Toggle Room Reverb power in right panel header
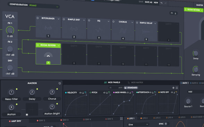This screenshot has width=204, height=127. click(186, 9)
